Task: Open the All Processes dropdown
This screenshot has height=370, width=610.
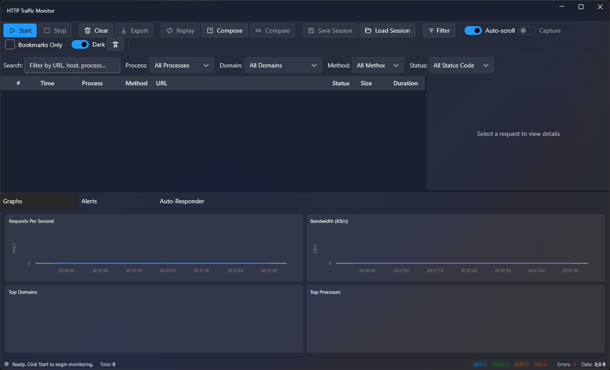Action: (182, 65)
